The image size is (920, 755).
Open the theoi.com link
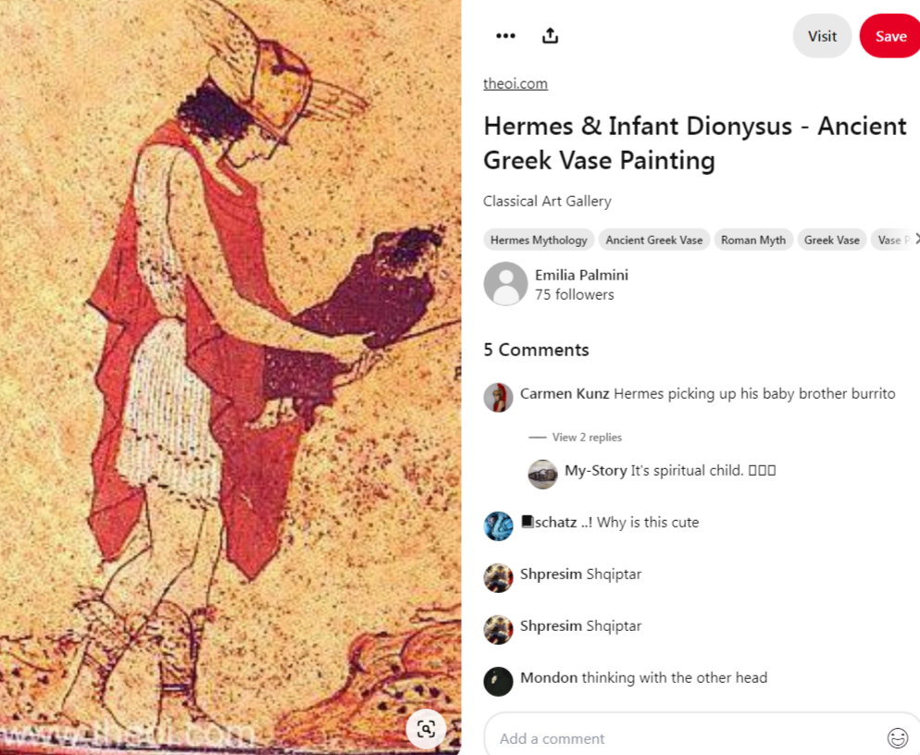(516, 83)
